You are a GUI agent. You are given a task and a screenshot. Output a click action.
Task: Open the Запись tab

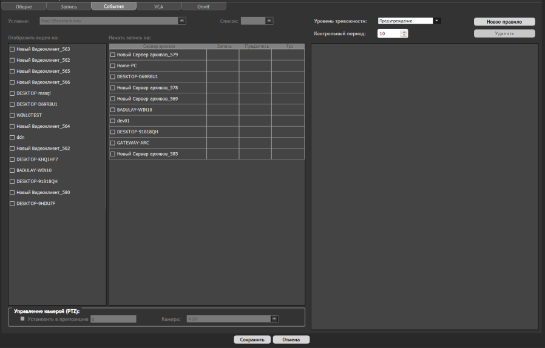[69, 6]
